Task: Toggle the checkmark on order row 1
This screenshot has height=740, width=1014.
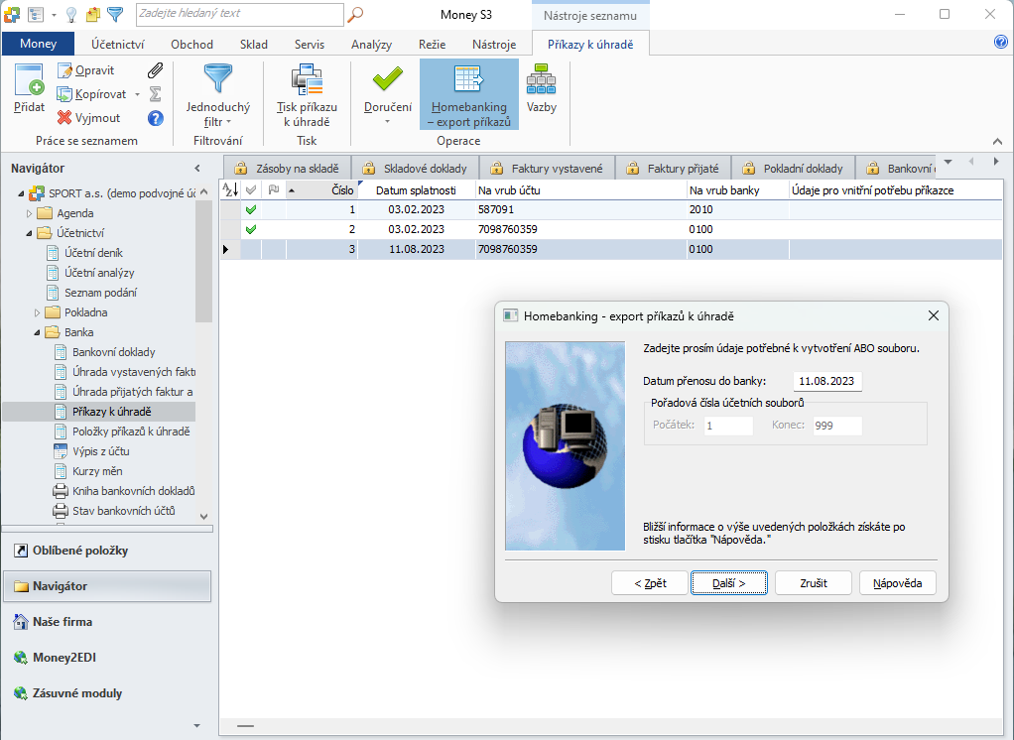Action: (251, 209)
